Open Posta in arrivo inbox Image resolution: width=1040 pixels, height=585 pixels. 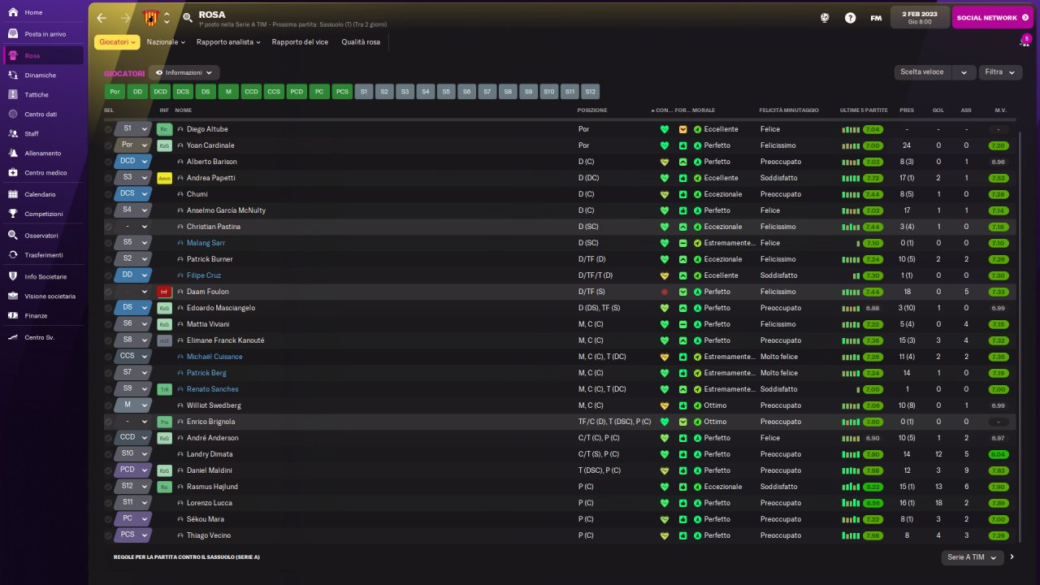tap(44, 34)
